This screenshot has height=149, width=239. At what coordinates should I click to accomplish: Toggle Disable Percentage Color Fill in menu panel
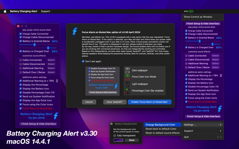(186, 86)
